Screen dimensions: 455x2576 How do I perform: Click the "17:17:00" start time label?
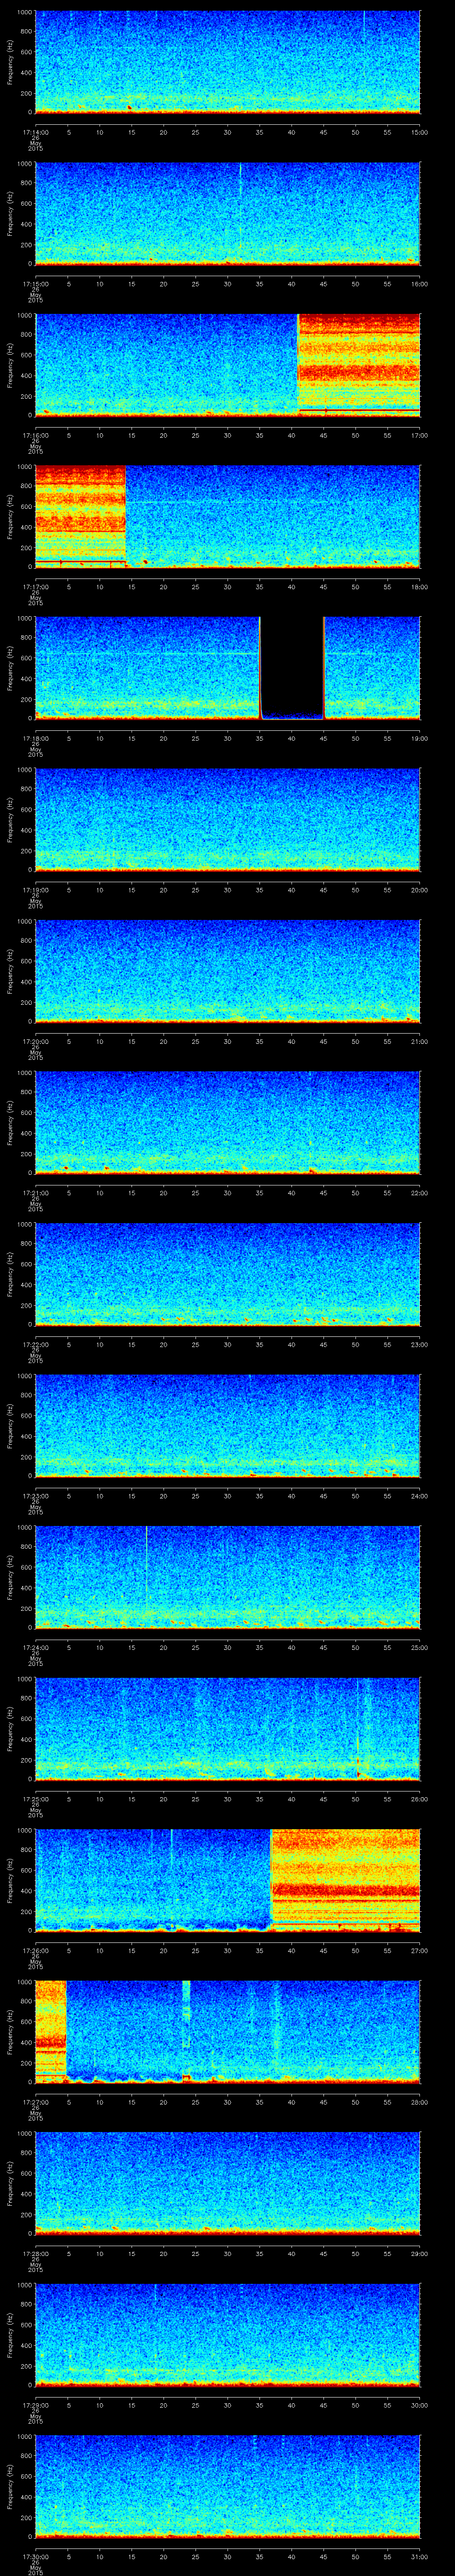click(x=35, y=587)
